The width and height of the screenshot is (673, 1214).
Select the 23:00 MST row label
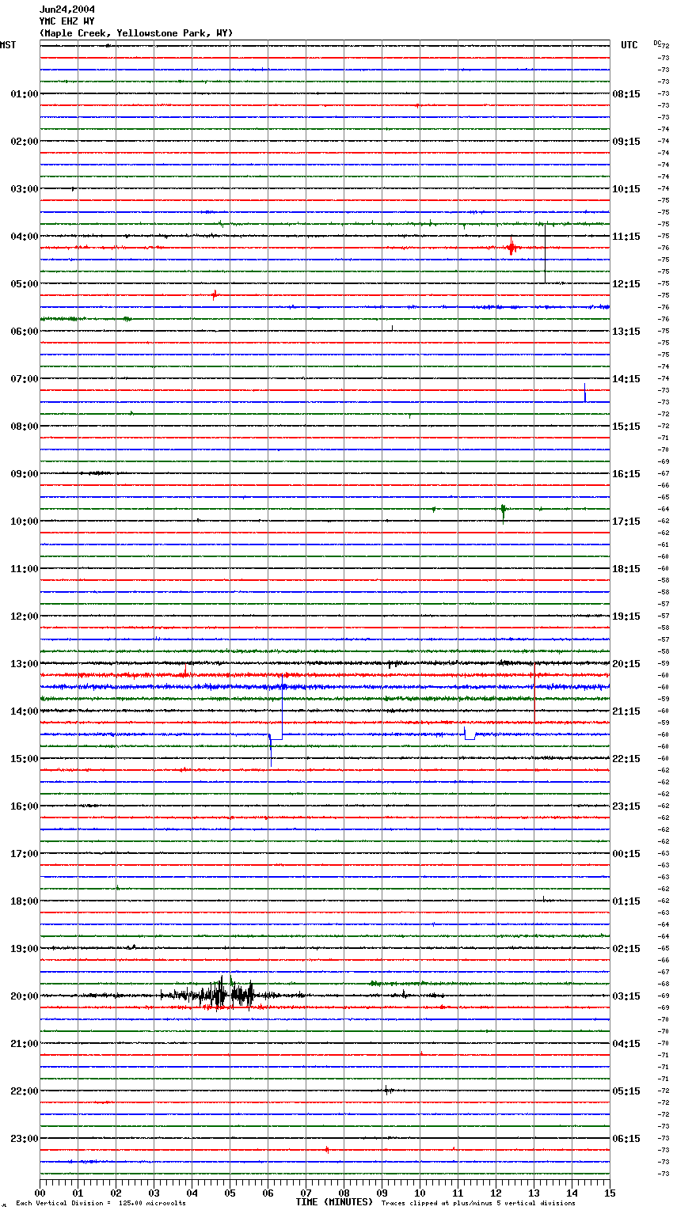24,1139
